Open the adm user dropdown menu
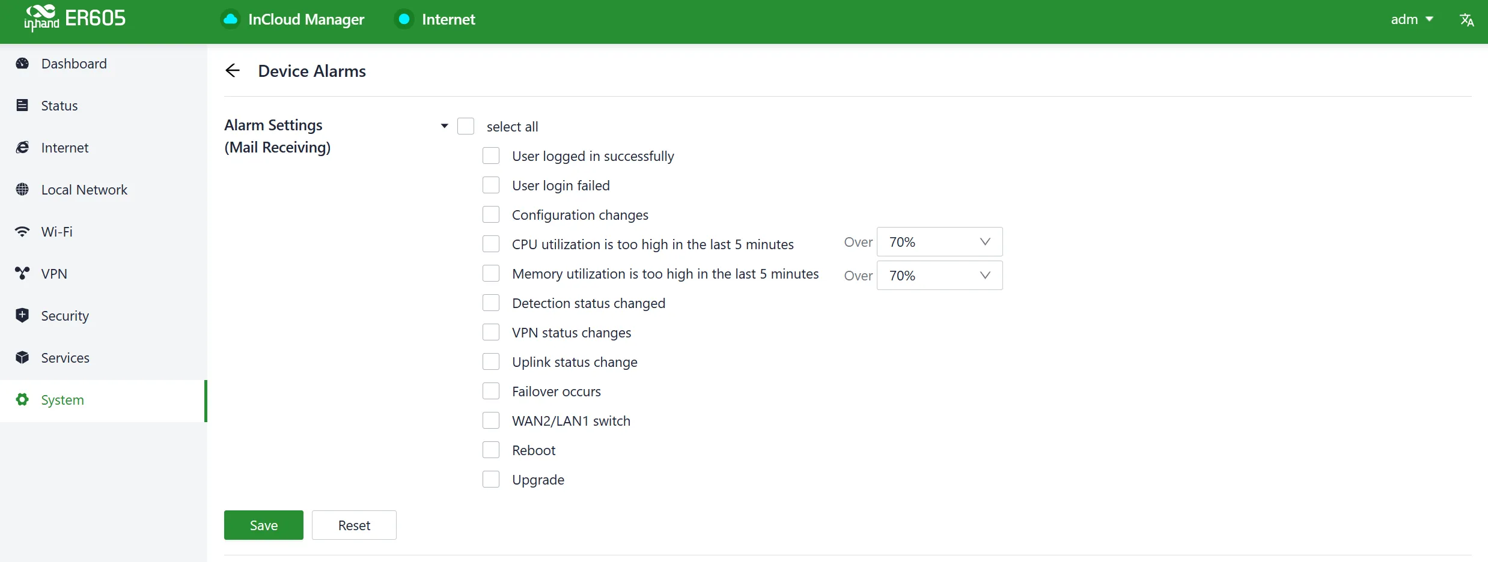This screenshot has height=562, width=1488. pos(1412,19)
